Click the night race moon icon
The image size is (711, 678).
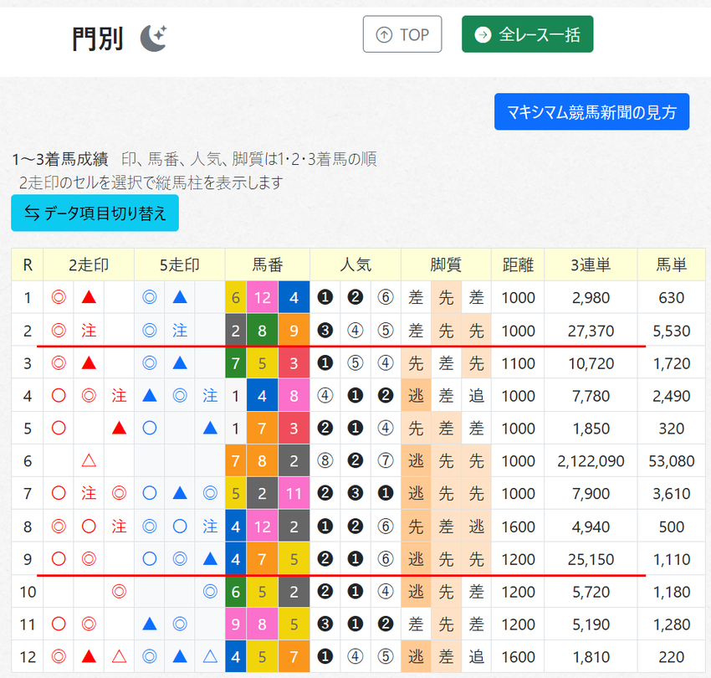coord(153,39)
